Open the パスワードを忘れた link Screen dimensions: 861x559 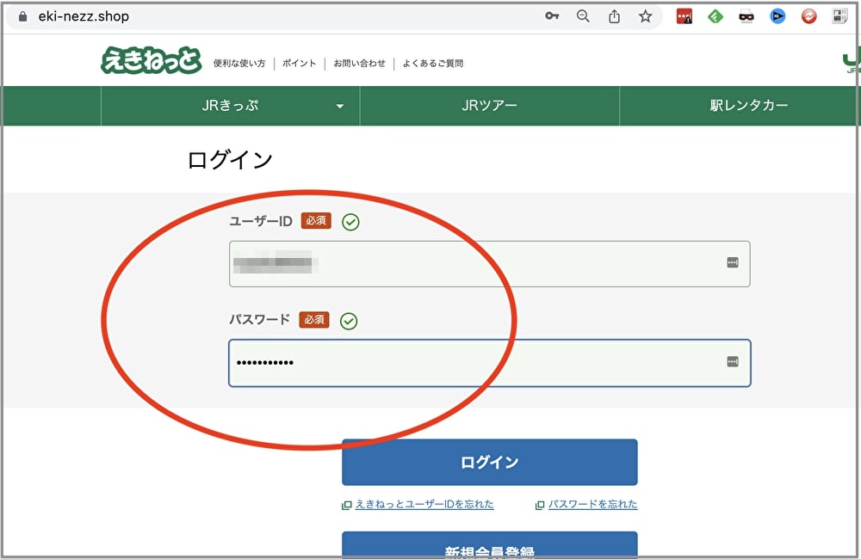coord(592,505)
